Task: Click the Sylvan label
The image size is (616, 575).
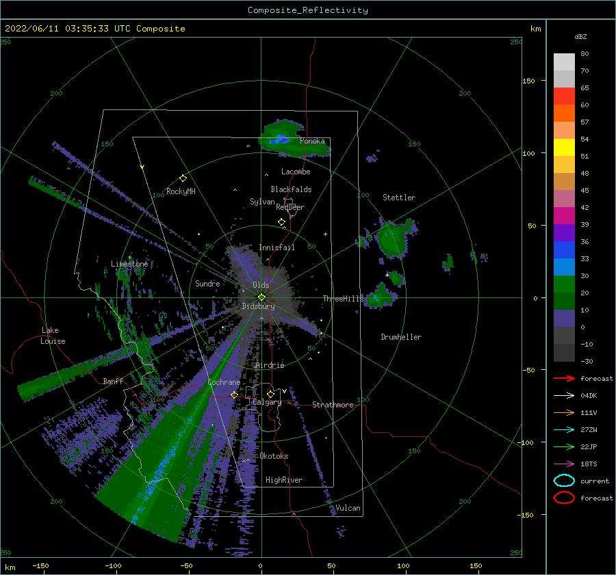Action: pyautogui.click(x=262, y=202)
